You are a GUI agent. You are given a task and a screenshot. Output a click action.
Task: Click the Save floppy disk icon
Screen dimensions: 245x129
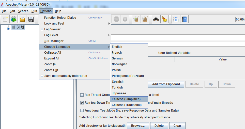coord(31,19)
